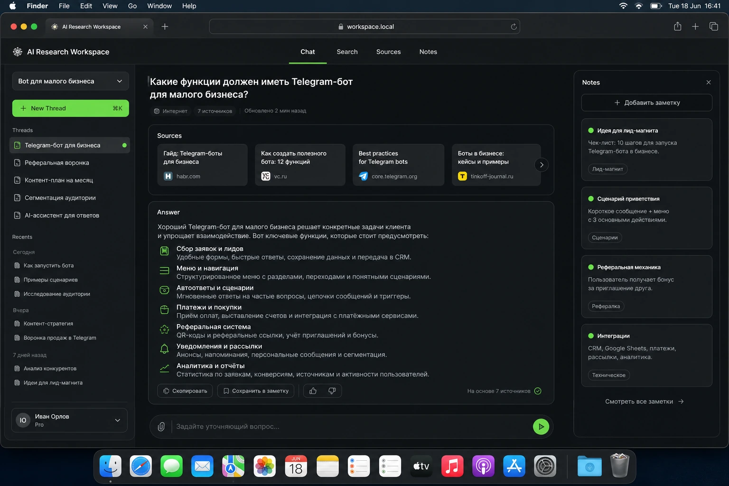
Task: Close the AI Research Workspace tab
Action: (x=145, y=27)
